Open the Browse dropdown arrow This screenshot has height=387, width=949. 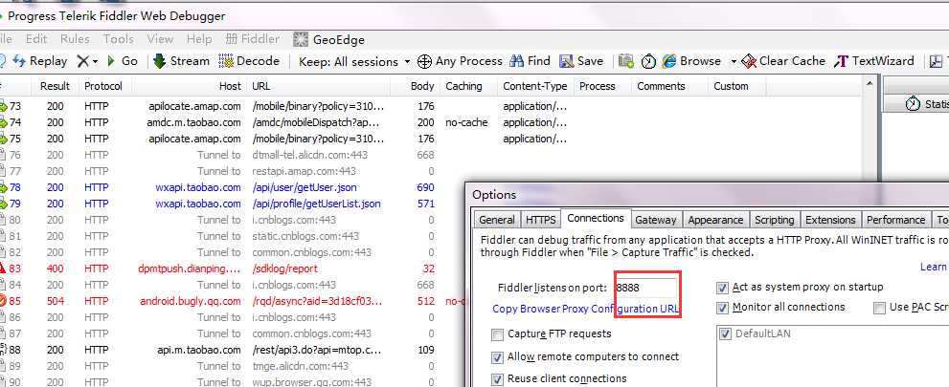point(734,61)
